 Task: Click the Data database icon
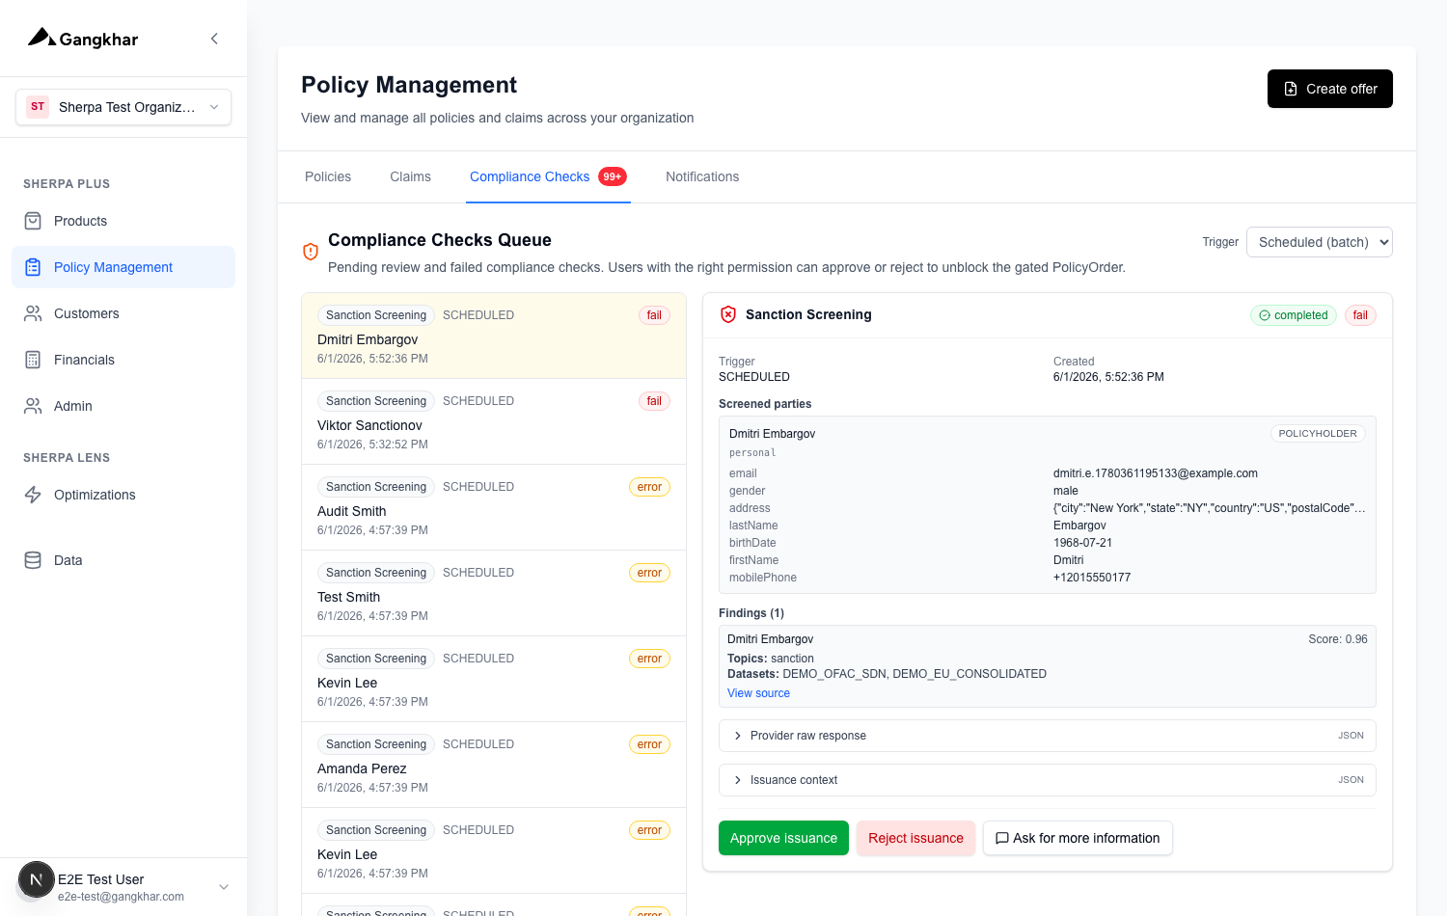tap(33, 560)
